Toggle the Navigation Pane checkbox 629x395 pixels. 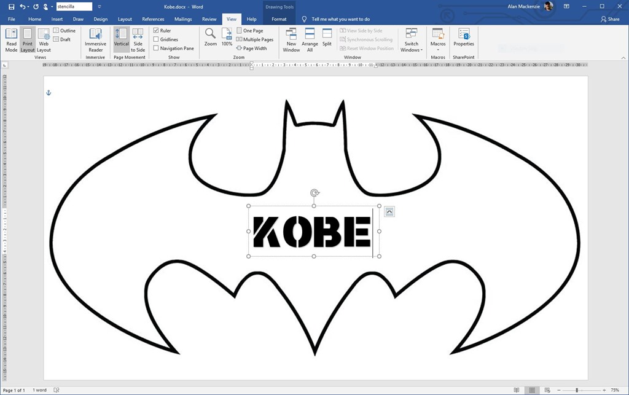pyautogui.click(x=156, y=48)
